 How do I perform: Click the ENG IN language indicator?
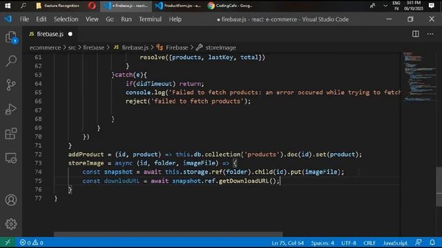pyautogui.click(x=396, y=6)
